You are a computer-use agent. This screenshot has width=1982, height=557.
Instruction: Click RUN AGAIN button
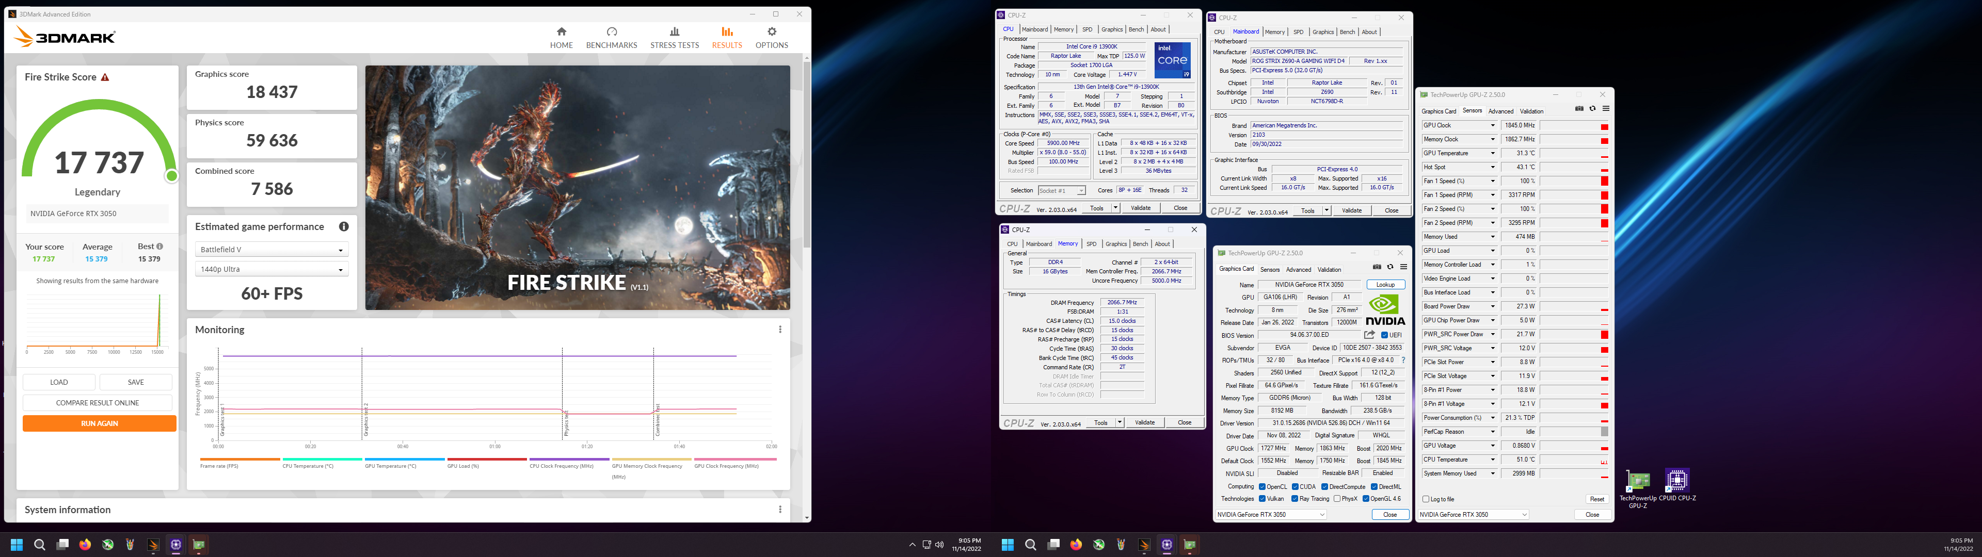point(99,423)
